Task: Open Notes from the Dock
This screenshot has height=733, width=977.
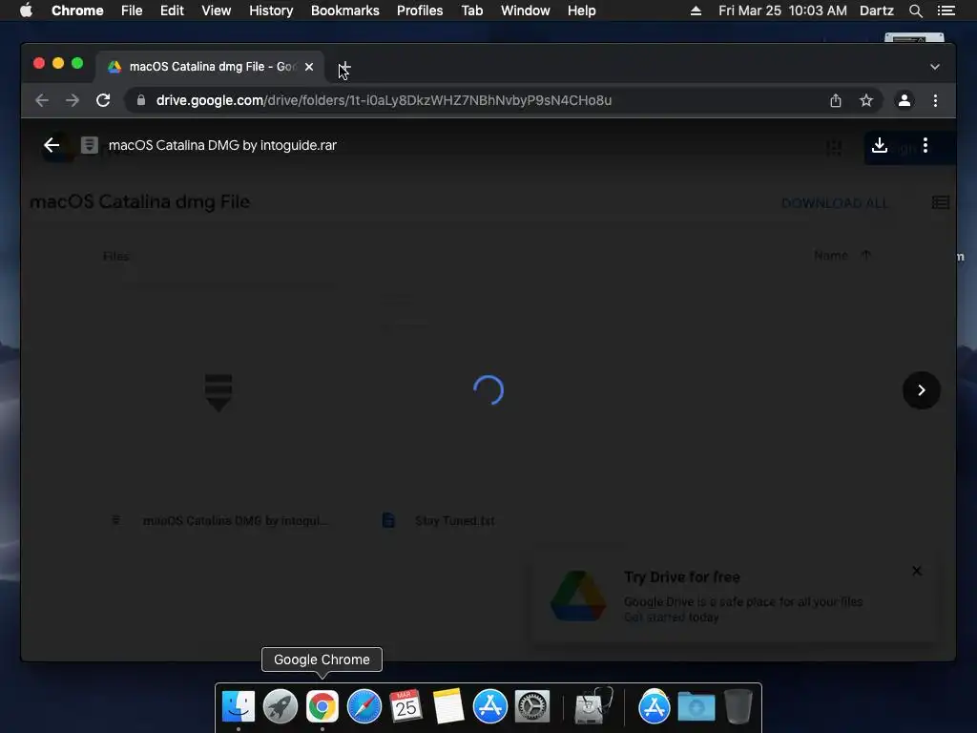Action: [x=448, y=706]
